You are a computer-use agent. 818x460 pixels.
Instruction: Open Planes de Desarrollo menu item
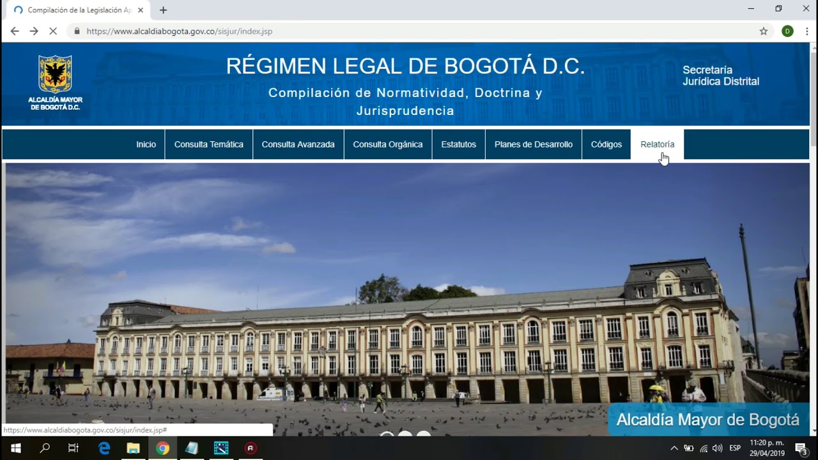click(x=534, y=144)
